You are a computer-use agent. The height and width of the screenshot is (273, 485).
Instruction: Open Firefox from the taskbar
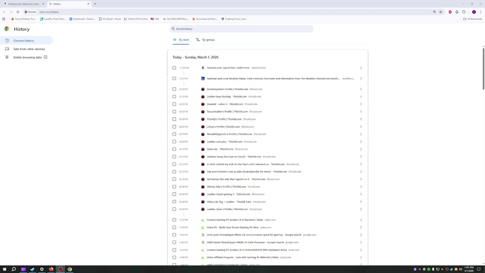tap(51, 269)
